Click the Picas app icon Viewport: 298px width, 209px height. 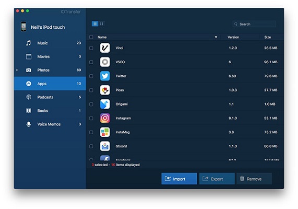(x=105, y=90)
